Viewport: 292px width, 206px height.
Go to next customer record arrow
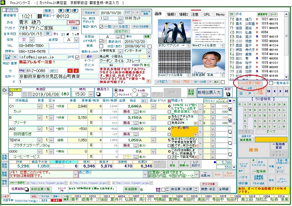[x=280, y=91]
